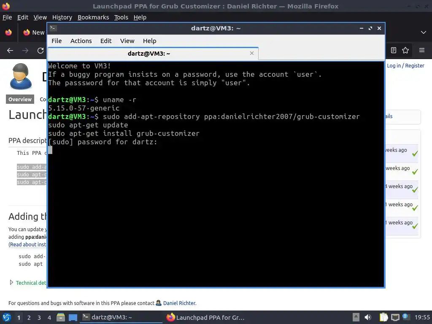This screenshot has width=432, height=324.
Task: Select the Overview tab on Launchpad page
Action: pos(20,99)
